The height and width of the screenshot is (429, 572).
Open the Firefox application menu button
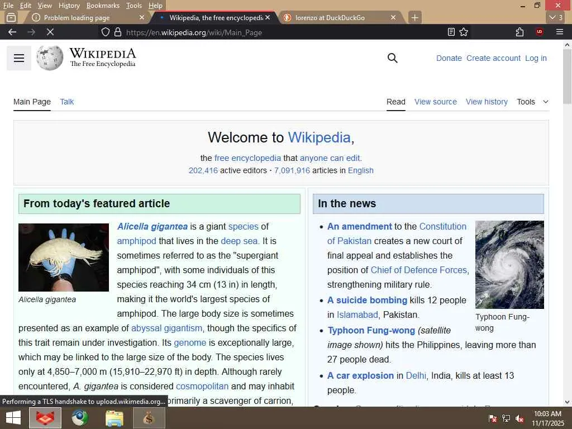pos(560,32)
